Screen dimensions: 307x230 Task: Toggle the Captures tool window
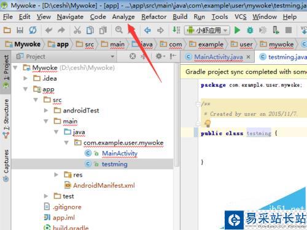pos(6,166)
